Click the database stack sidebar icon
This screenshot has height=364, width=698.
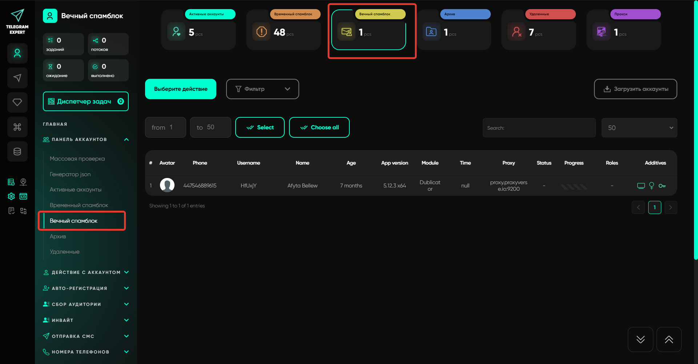click(17, 151)
